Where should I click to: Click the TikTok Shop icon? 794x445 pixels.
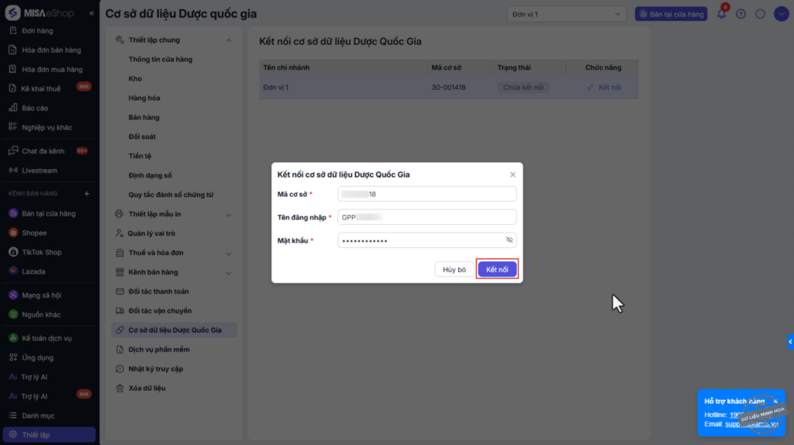tap(13, 252)
